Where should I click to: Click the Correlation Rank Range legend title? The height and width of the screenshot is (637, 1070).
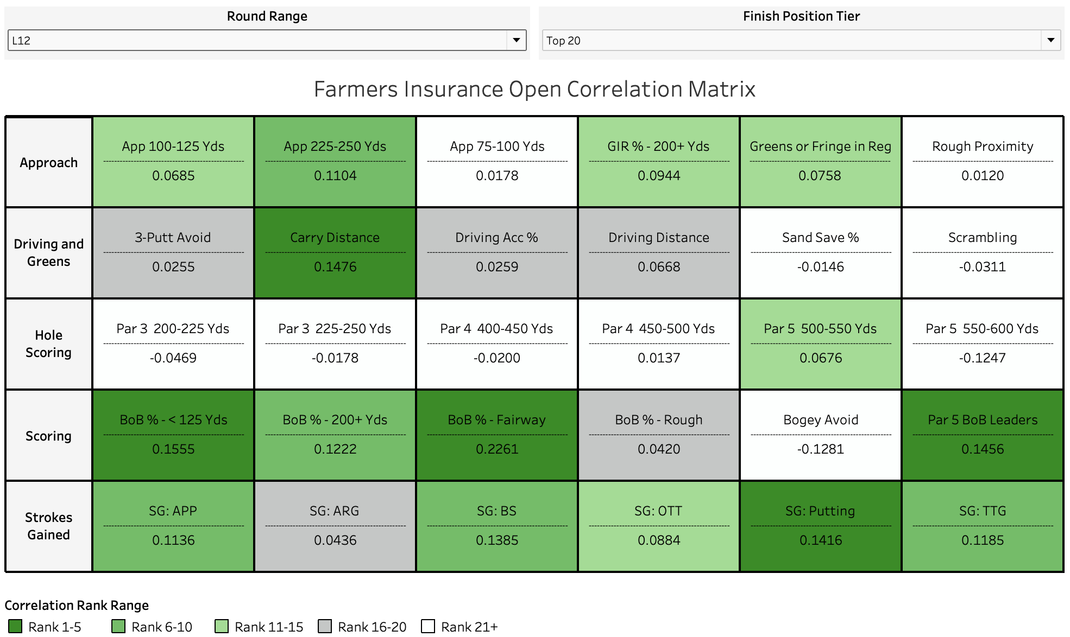[x=77, y=605]
